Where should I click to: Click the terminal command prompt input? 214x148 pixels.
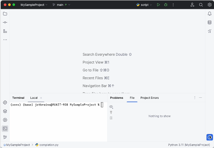[102, 105]
